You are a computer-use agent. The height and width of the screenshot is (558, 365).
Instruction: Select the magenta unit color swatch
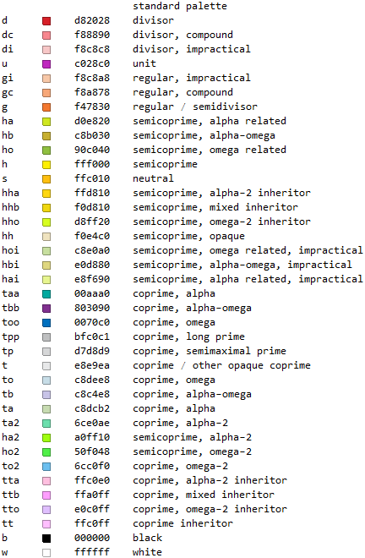point(46,64)
